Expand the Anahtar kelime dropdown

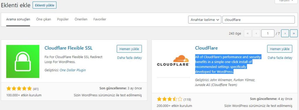[x=205, y=19]
